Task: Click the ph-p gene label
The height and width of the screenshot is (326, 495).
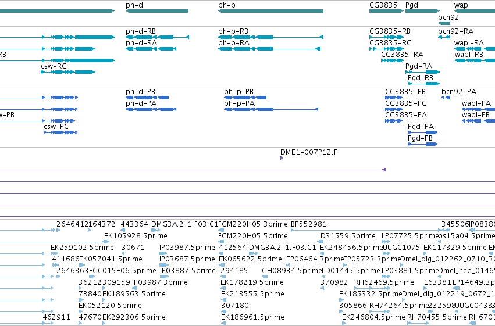Action: [x=226, y=5]
